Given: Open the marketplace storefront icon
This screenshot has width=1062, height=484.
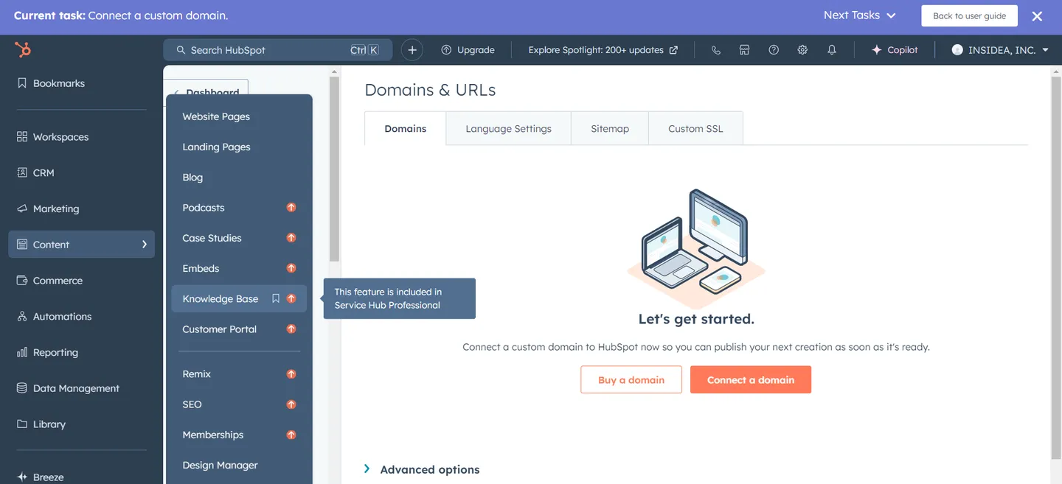Looking at the screenshot, I should (x=744, y=50).
